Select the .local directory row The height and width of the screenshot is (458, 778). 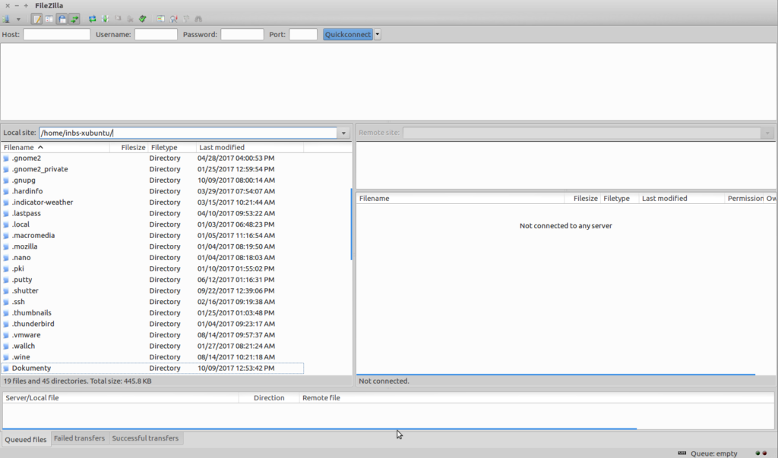coord(152,224)
